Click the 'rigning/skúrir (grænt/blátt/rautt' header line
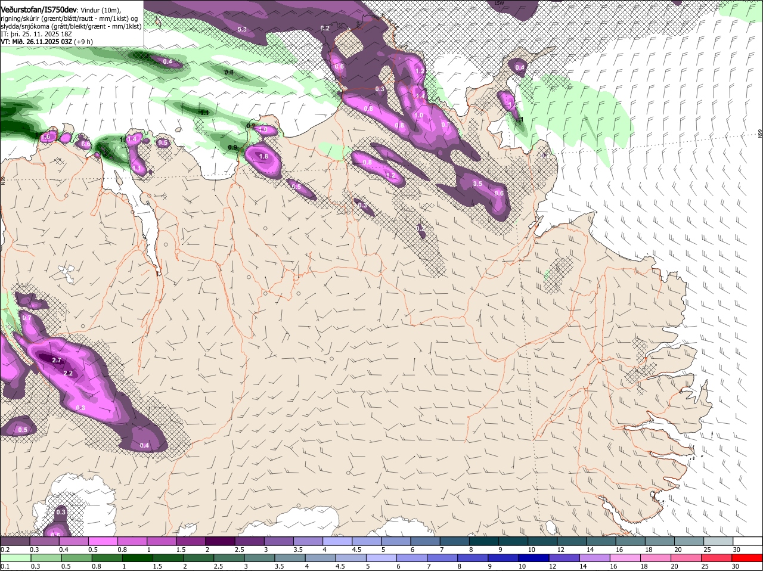The width and height of the screenshot is (763, 571). coord(70,18)
